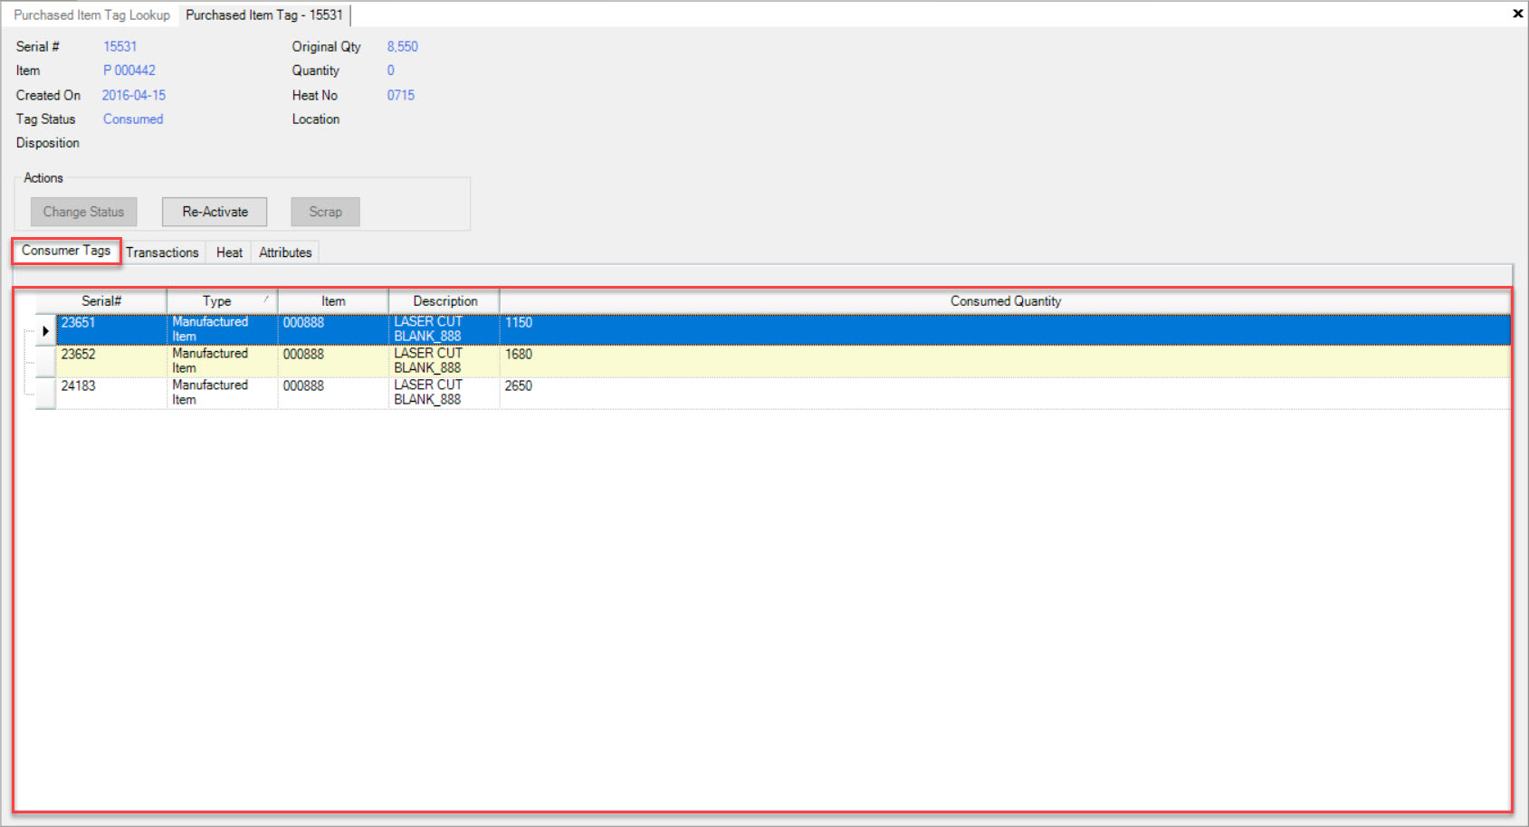Open the Transactions tab
This screenshot has width=1529, height=827.
coord(162,252)
